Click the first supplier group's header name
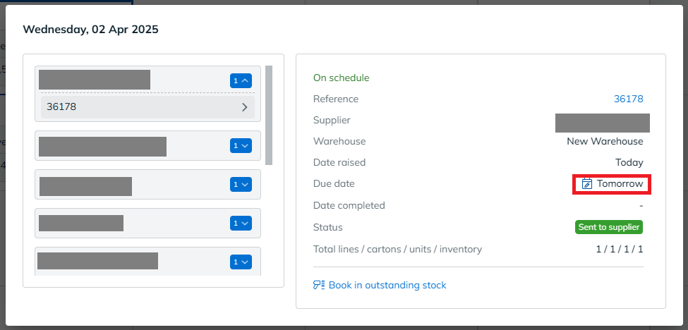This screenshot has width=688, height=330. click(x=95, y=80)
